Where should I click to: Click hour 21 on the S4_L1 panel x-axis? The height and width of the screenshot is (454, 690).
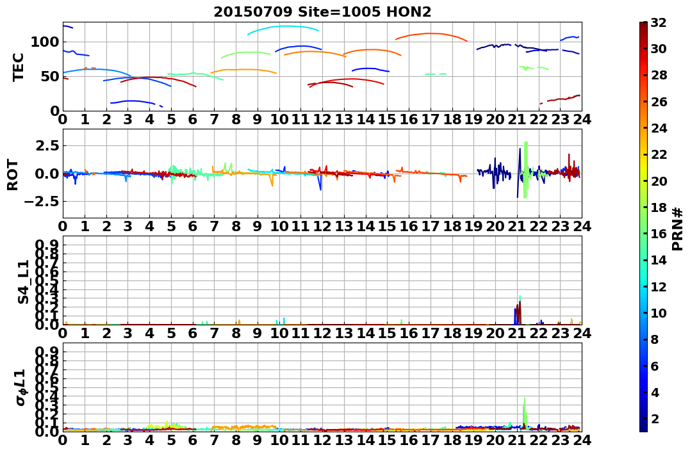(516, 333)
